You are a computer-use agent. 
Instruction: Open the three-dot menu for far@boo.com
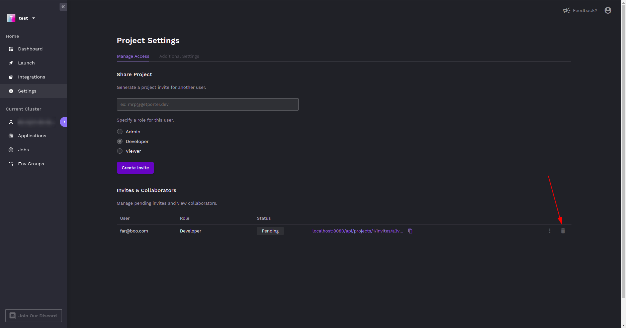(x=549, y=231)
